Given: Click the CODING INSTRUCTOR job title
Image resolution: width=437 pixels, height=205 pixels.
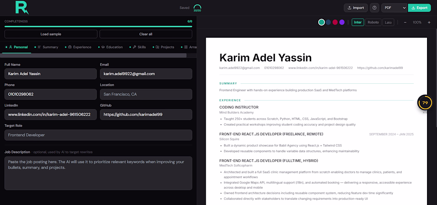Looking at the screenshot, I should [x=239, y=107].
